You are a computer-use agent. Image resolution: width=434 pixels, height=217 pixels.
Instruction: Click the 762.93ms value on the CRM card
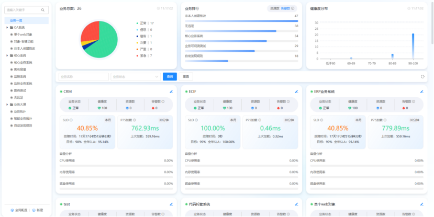(145, 128)
